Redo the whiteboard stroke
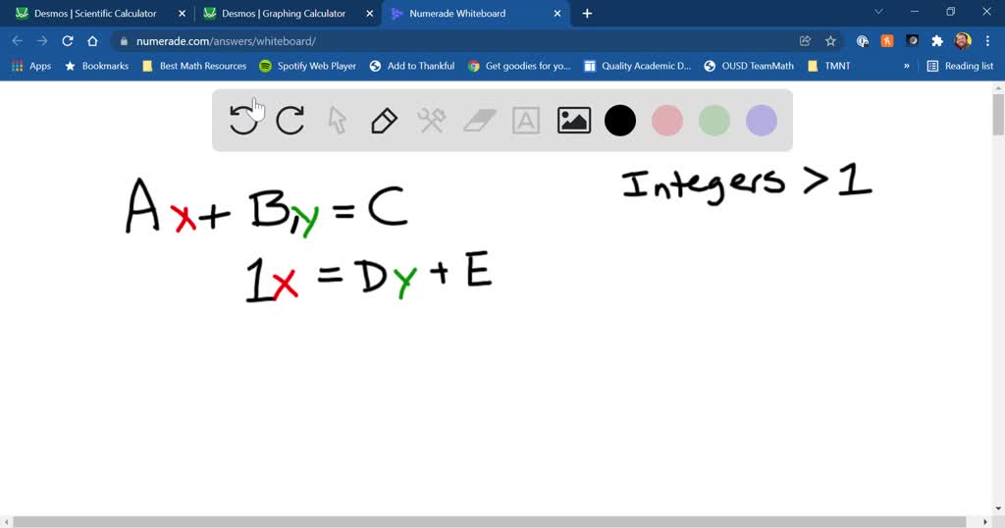Viewport: 1005px width, 528px height. click(x=290, y=121)
